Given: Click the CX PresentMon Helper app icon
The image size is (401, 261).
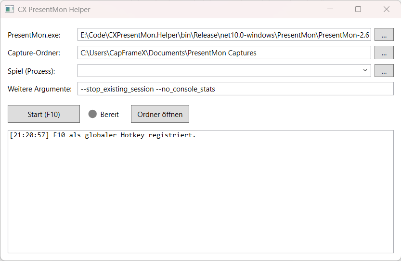Looking at the screenshot, I should point(10,10).
